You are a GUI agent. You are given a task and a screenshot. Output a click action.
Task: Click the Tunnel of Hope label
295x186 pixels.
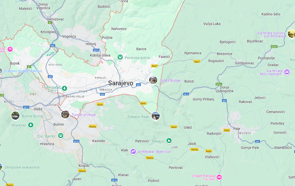pos(84,115)
